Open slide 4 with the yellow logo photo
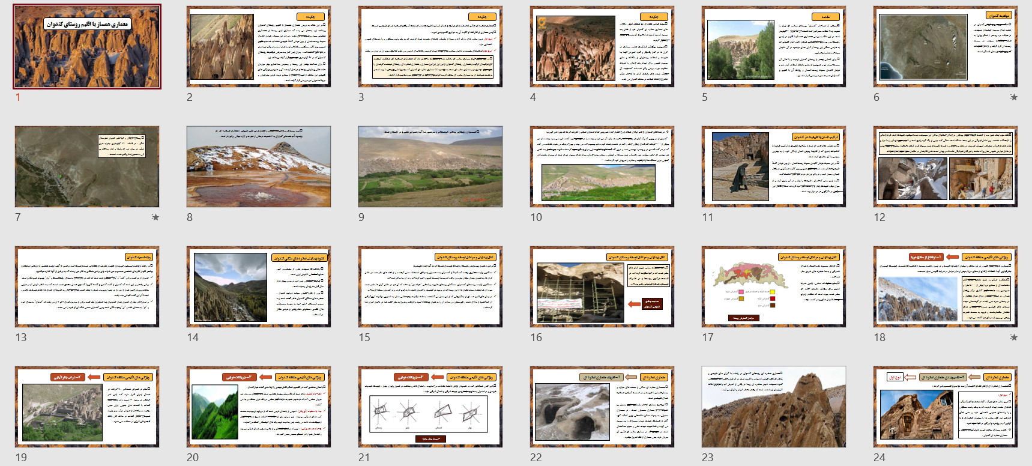The width and height of the screenshot is (1032, 466). (x=602, y=47)
